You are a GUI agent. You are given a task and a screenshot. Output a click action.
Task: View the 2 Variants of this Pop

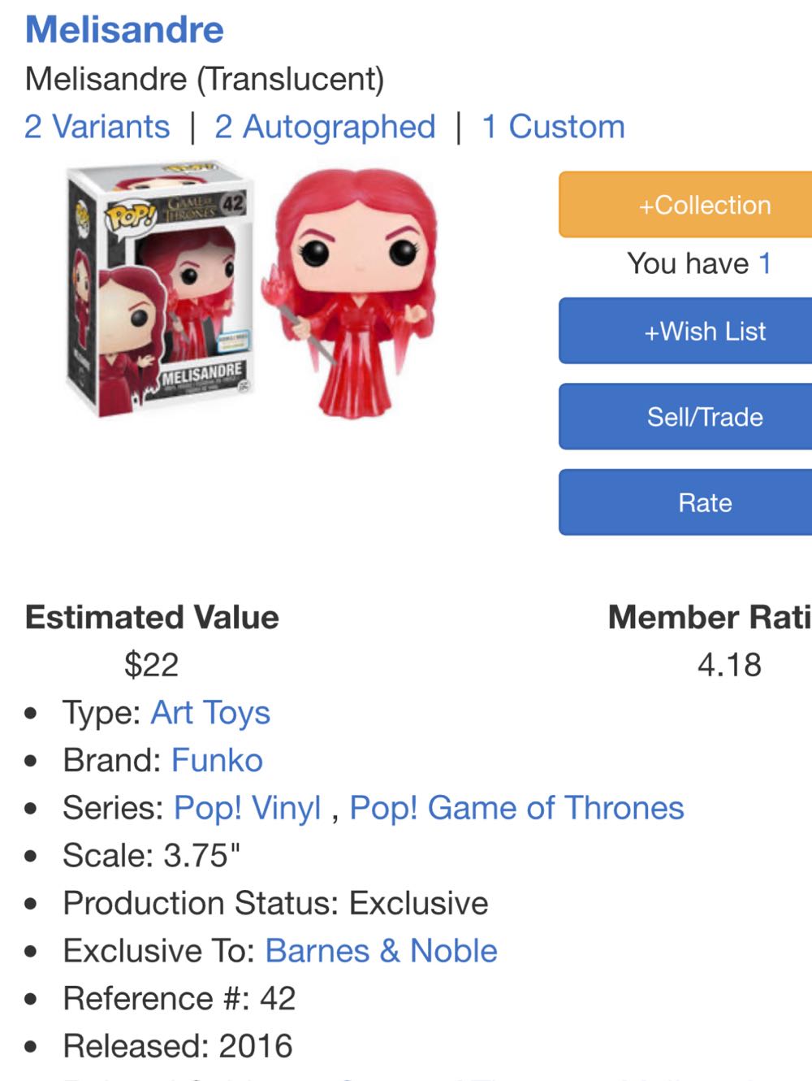click(98, 126)
